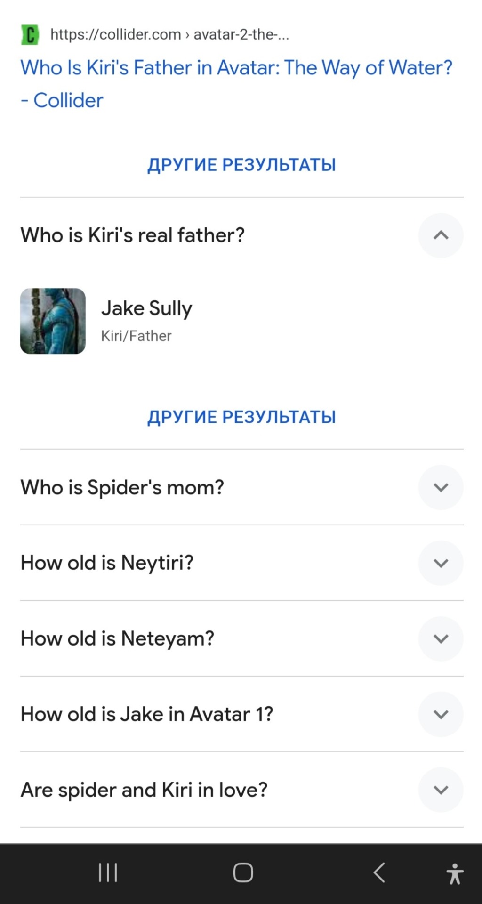
Task: Collapse the Kiri's real father answer
Action: [x=441, y=235]
